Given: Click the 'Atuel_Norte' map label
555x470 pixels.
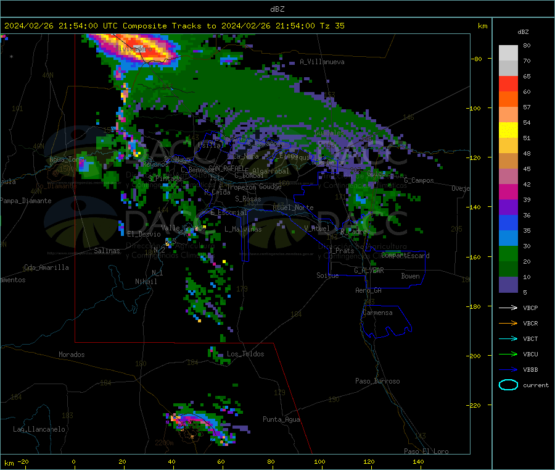Looking at the screenshot, I should pos(293,208).
